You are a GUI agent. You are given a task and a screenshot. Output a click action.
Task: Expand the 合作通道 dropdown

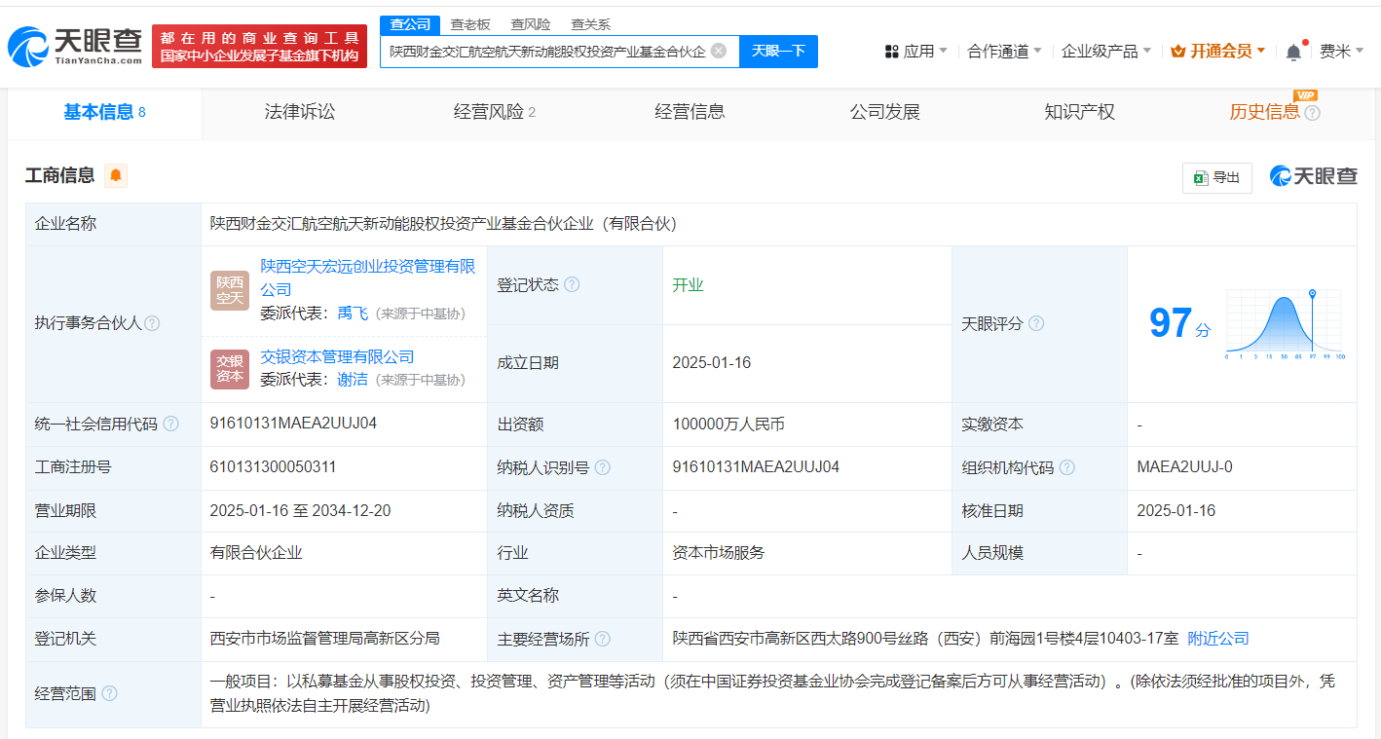click(x=1004, y=51)
